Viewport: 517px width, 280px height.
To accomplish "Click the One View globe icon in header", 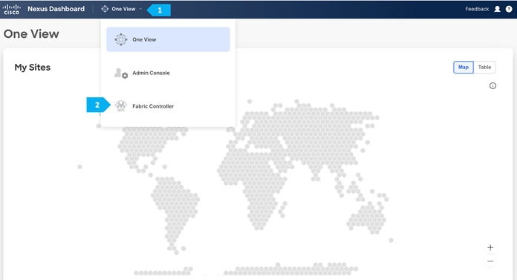I will pyautogui.click(x=105, y=9).
